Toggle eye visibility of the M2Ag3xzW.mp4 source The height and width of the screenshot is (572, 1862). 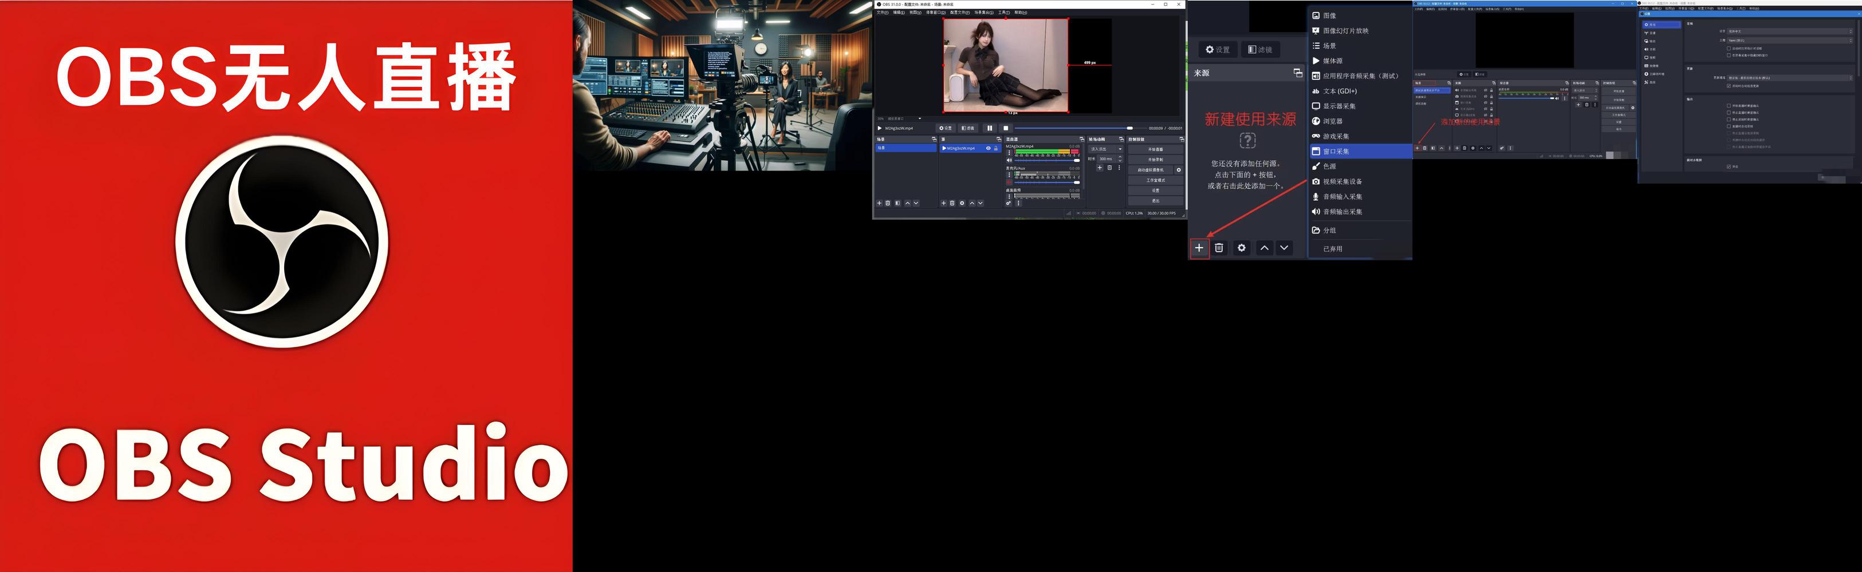point(989,148)
